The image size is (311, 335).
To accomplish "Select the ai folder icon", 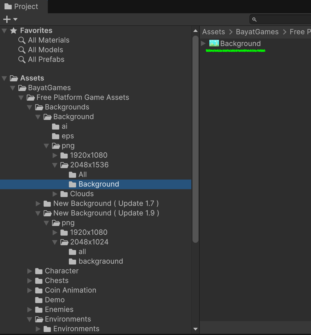I will pos(56,127).
